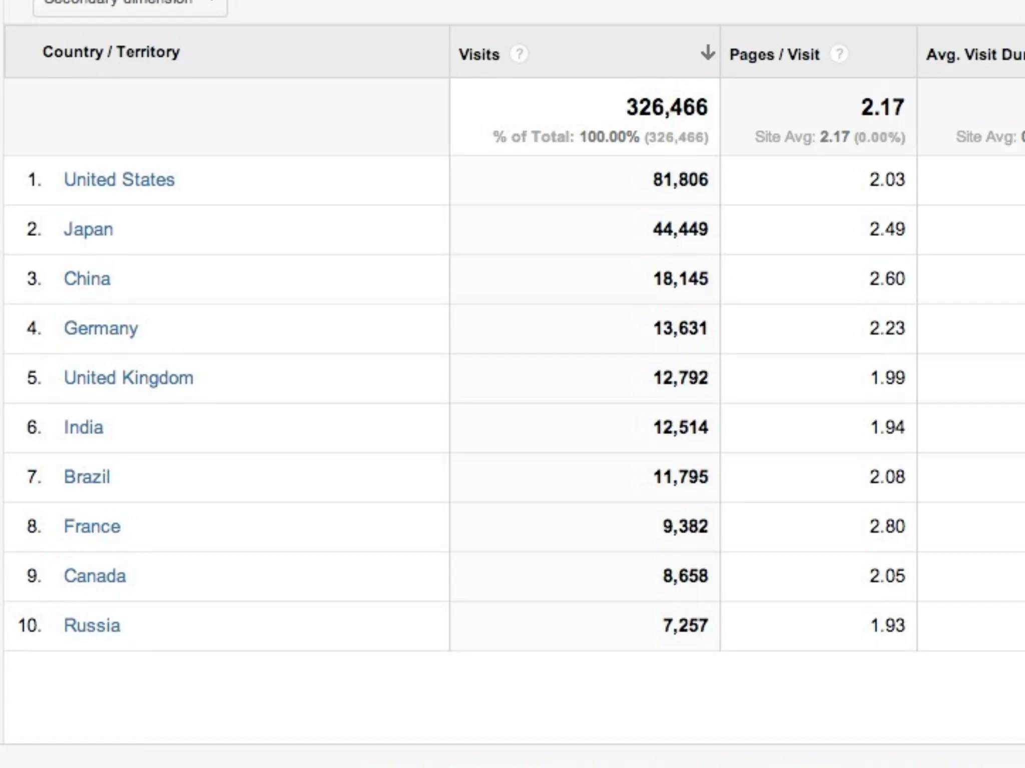Select pages per visit 1.94

tap(888, 427)
